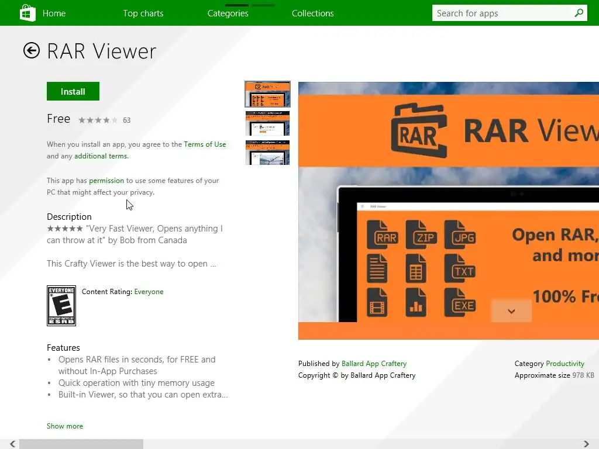Open the Ballard App Craftery publisher link
Viewport: 599px width, 449px height.
click(374, 364)
